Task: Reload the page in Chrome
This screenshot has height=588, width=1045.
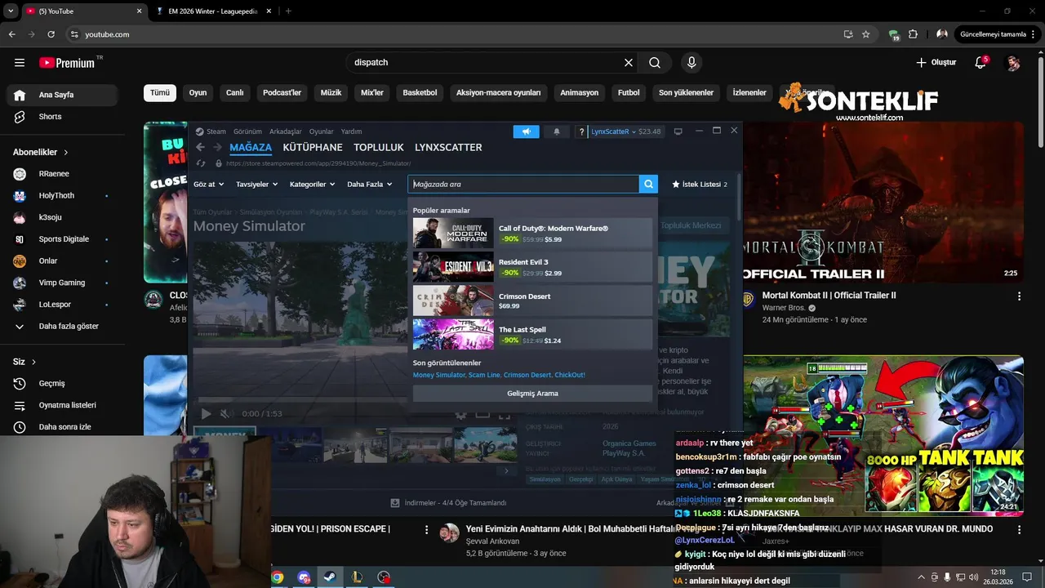Action: click(51, 34)
